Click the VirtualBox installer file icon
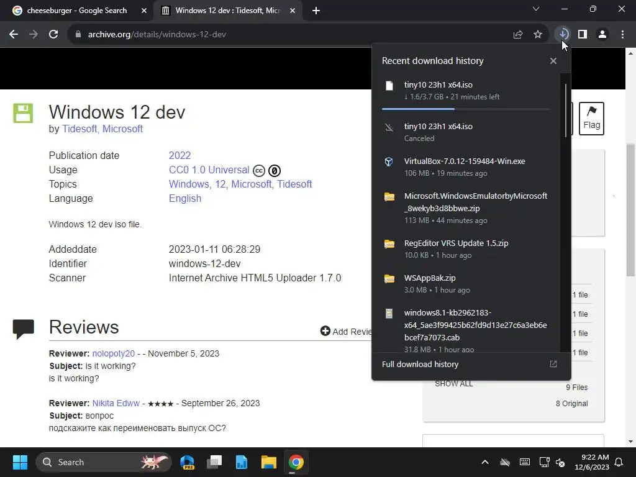This screenshot has height=477, width=636. [x=389, y=162]
